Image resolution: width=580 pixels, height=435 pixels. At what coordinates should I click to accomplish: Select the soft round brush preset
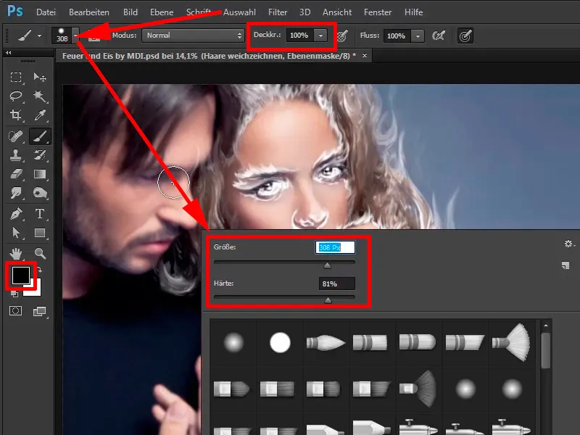[x=233, y=342]
